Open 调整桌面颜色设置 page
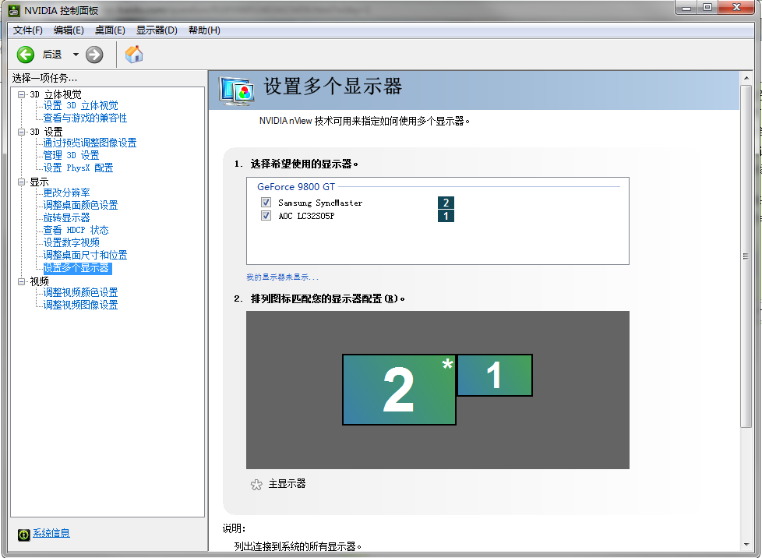762x558 pixels. pyautogui.click(x=81, y=205)
